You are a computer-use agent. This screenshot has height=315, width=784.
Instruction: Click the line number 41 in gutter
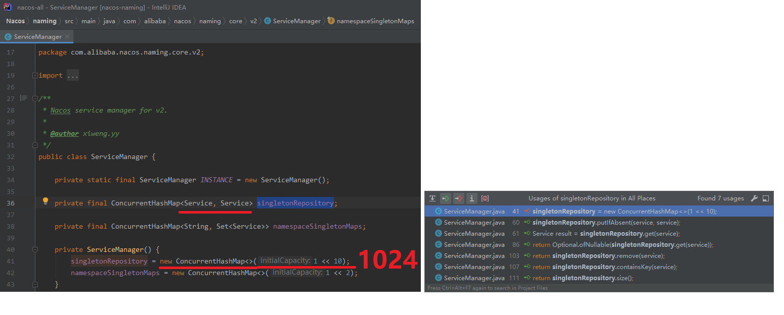pos(11,261)
